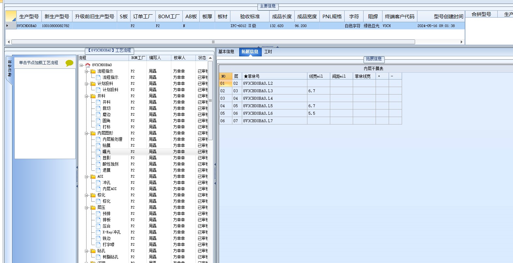The height and width of the screenshot is (263, 513).
Task: Sort by the 验收标准 column header
Action: click(250, 16)
